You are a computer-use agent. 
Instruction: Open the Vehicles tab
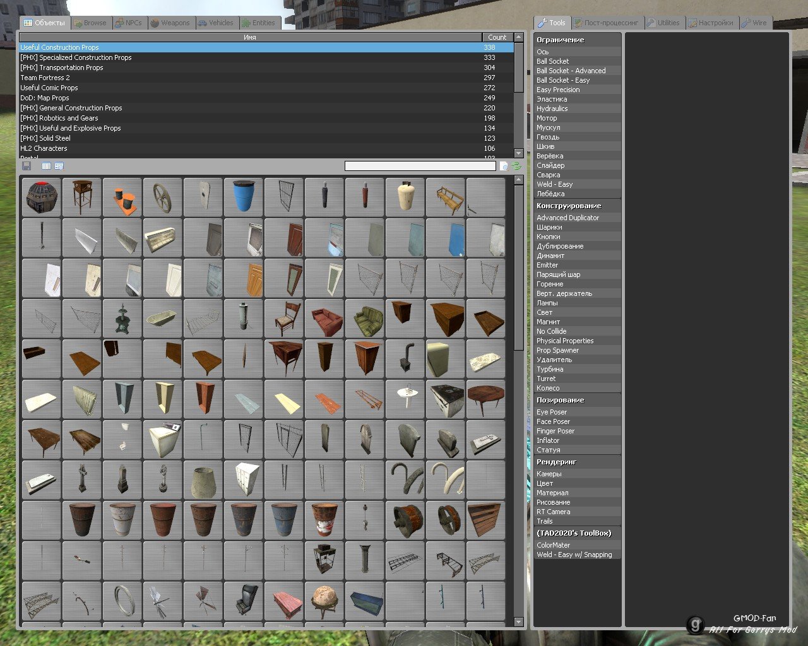[216, 23]
